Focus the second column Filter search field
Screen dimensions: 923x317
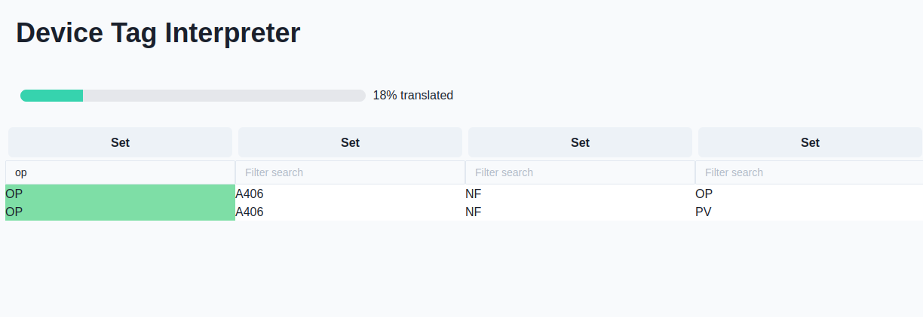pyautogui.click(x=350, y=172)
